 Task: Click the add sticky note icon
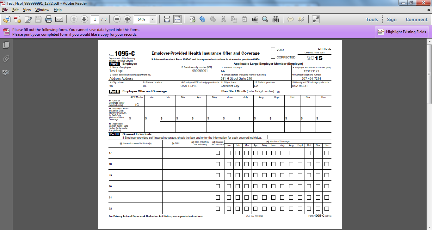coord(290,19)
